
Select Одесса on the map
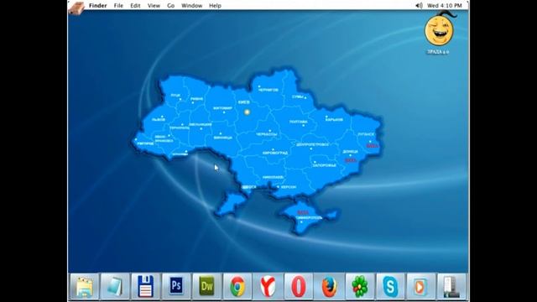tap(249, 187)
